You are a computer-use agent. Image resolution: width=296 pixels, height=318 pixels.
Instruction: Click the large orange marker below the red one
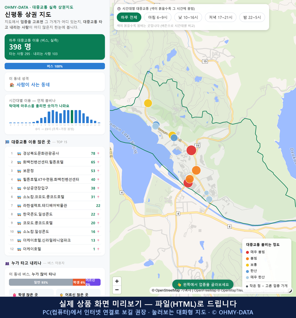pyautogui.click(x=196, y=170)
